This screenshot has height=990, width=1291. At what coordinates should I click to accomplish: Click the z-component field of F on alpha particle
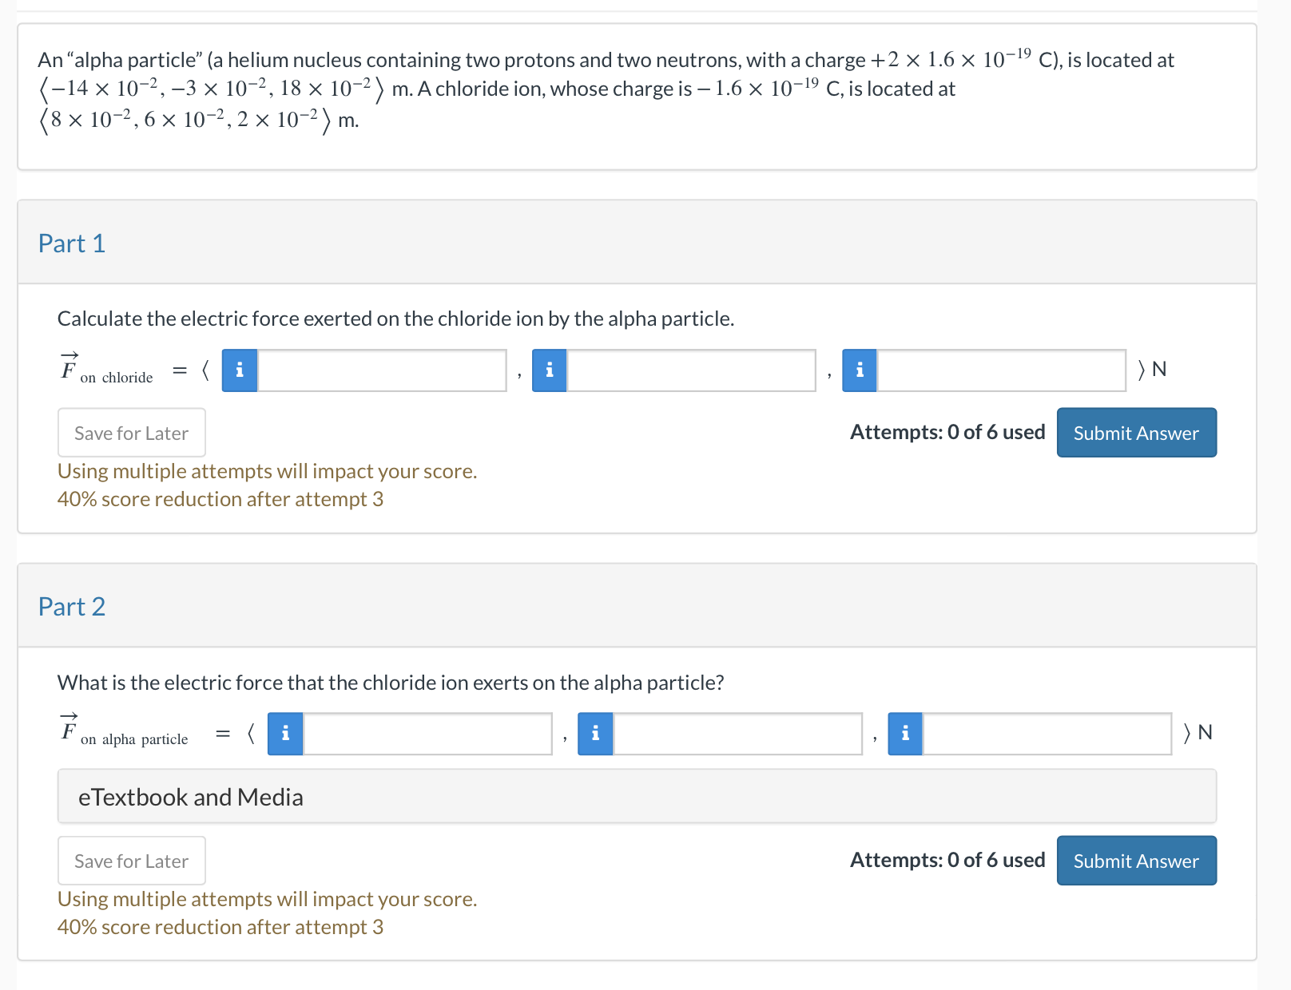1047,733
